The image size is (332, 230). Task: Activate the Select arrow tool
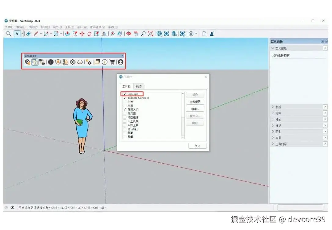click(x=17, y=34)
